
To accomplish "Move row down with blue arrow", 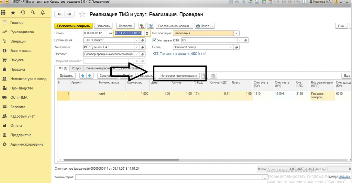I will pyautogui.click(x=90, y=76).
